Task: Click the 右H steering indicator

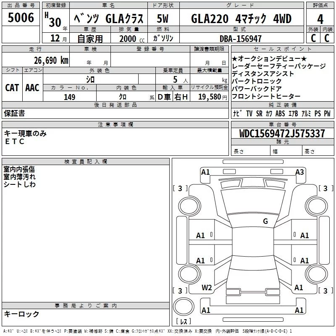Action: (x=181, y=97)
